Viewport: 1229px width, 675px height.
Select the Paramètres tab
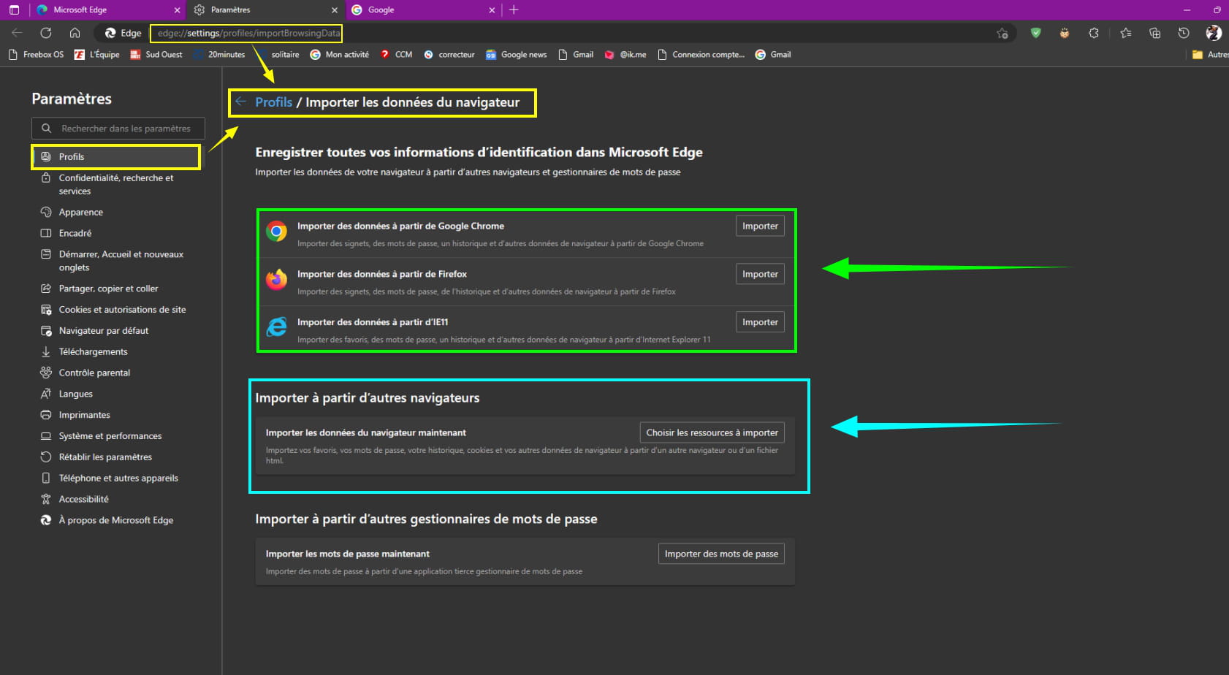tap(265, 10)
